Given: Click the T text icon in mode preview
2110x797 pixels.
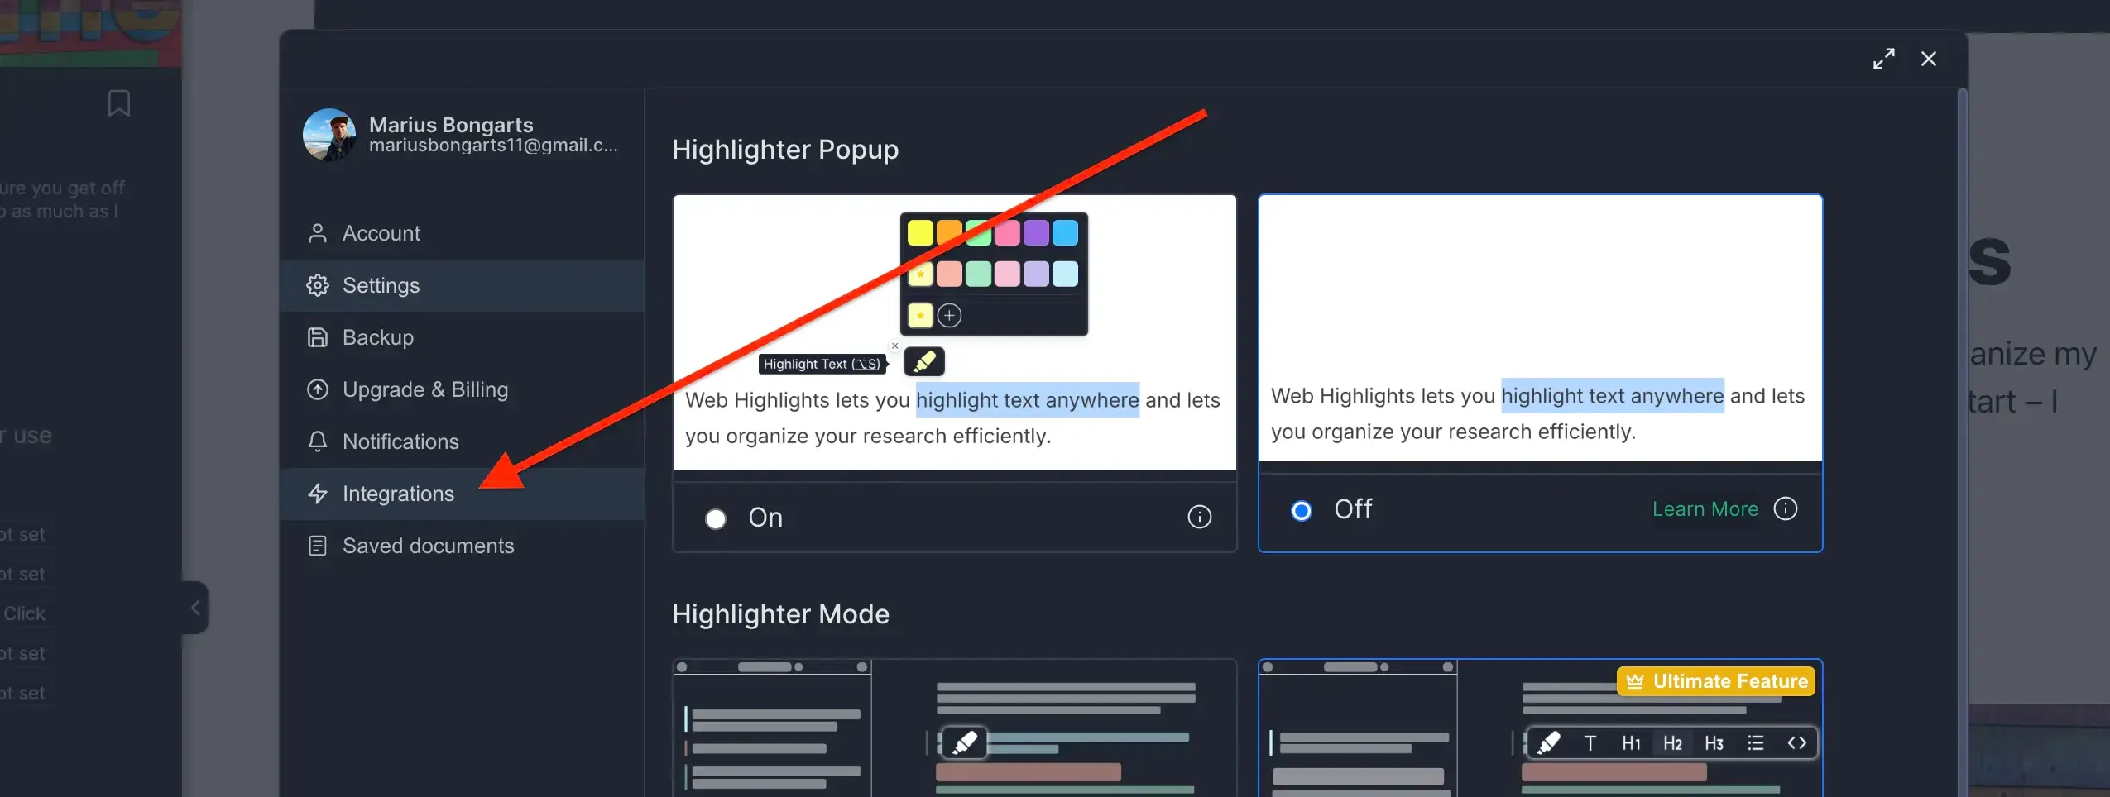Looking at the screenshot, I should click(1590, 743).
